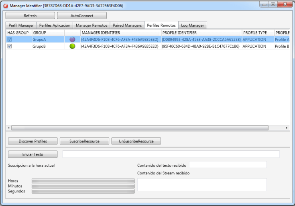The height and width of the screenshot is (206, 295).
Task: Click the red app icon in title bar
Action: pyautogui.click(x=6, y=6)
